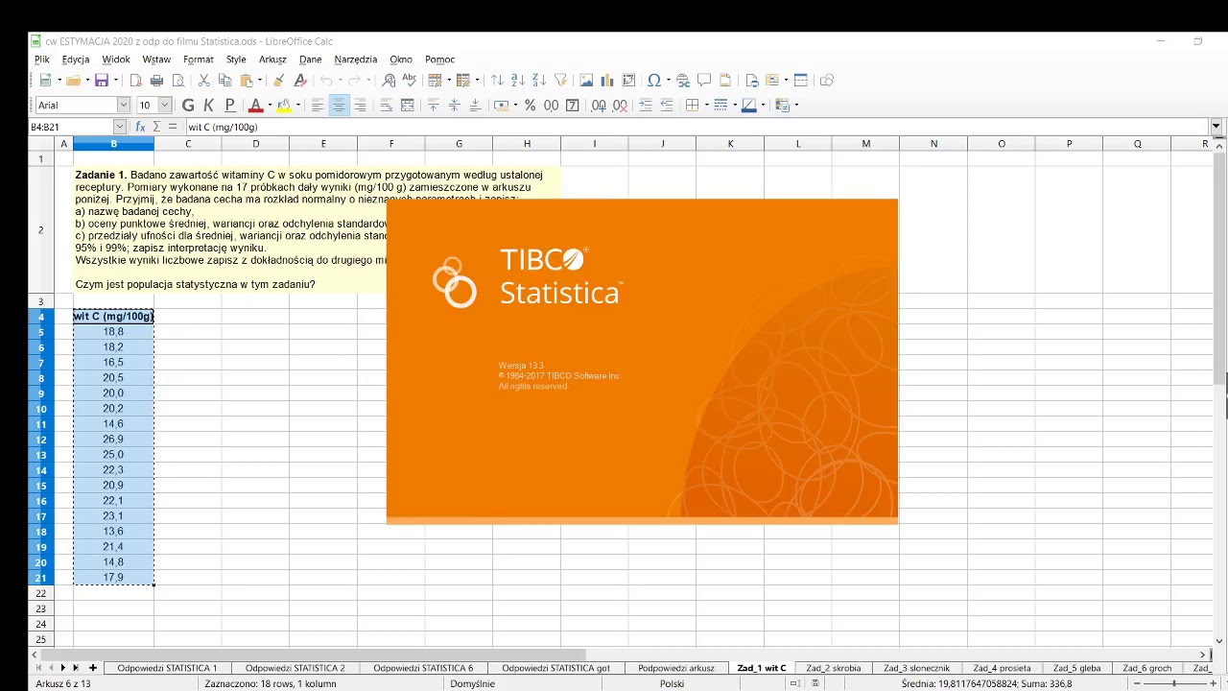Open the Edycja menu
Image resolution: width=1228 pixels, height=691 pixels.
point(76,60)
